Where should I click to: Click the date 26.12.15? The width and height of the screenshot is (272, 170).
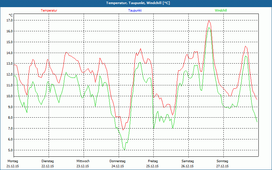[187, 166]
